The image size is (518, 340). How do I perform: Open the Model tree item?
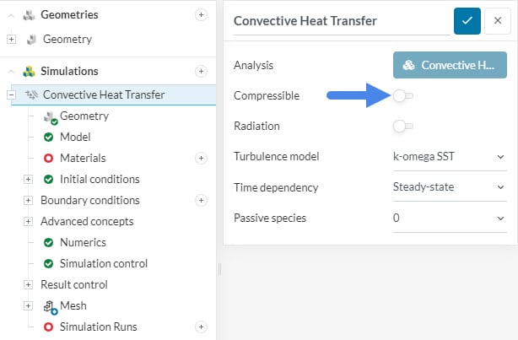pyautogui.click(x=75, y=137)
